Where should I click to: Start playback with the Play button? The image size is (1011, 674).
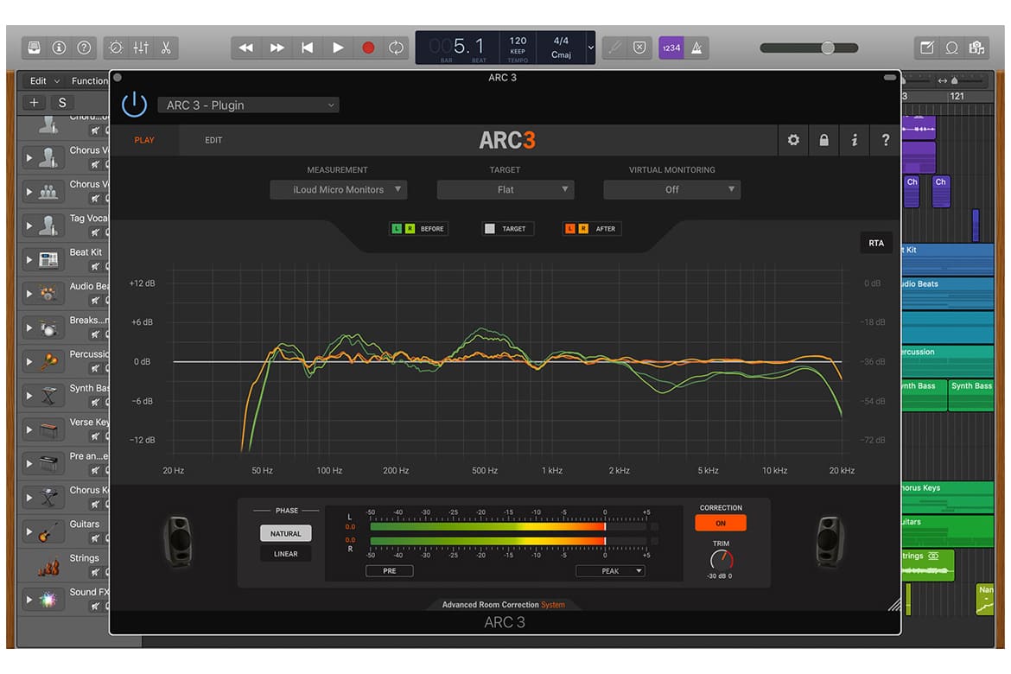tap(338, 48)
